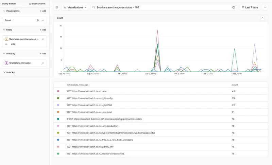Click the light purple swatch for /.env.production row

(58, 126)
